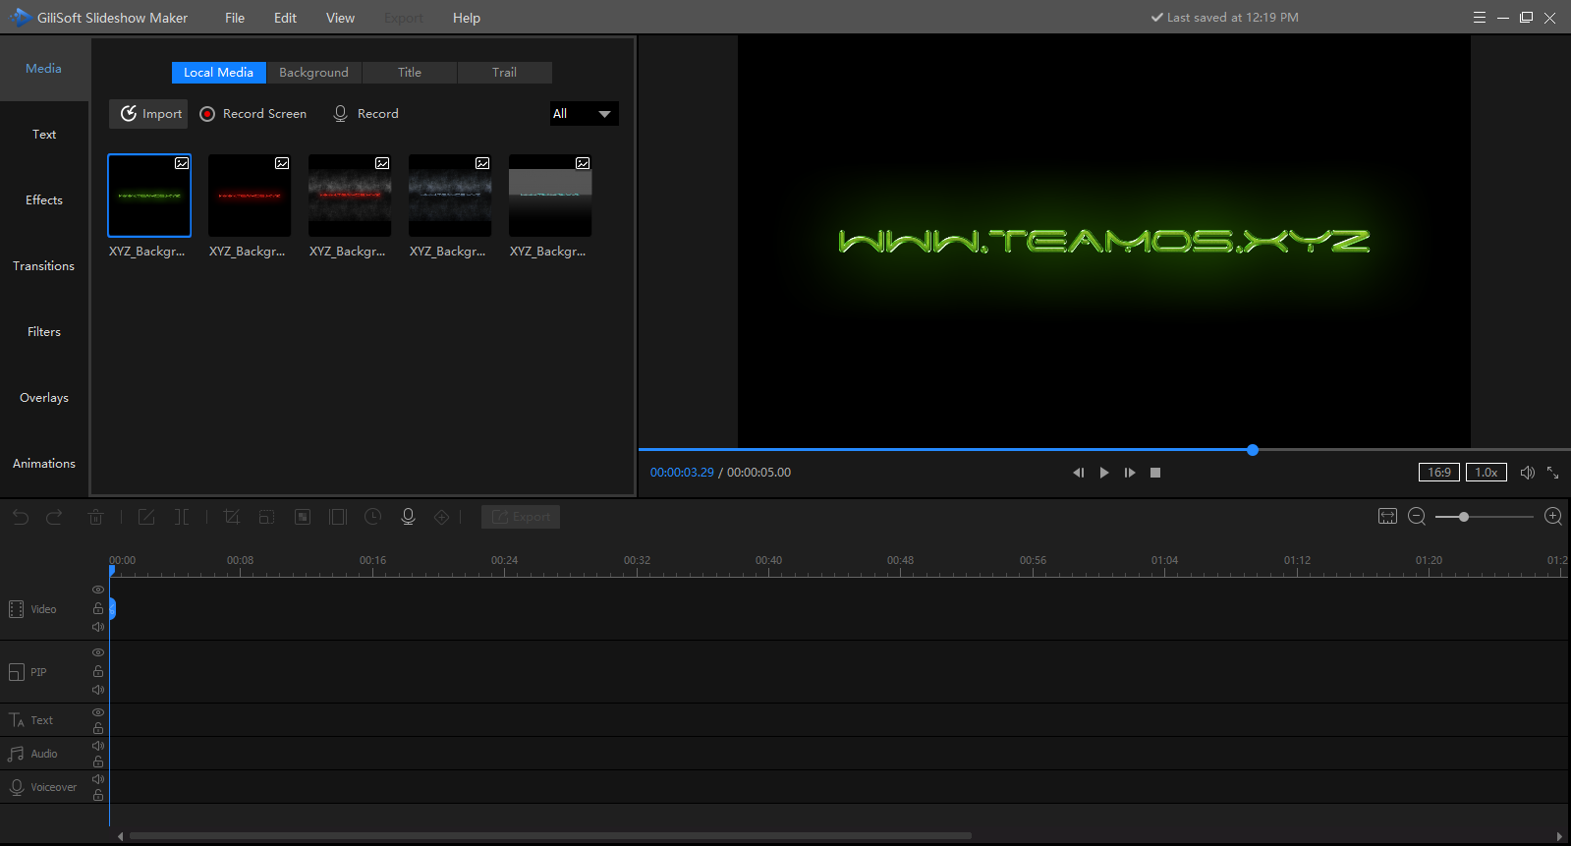Mute the Video track
The width and height of the screenshot is (1571, 846).
[98, 627]
